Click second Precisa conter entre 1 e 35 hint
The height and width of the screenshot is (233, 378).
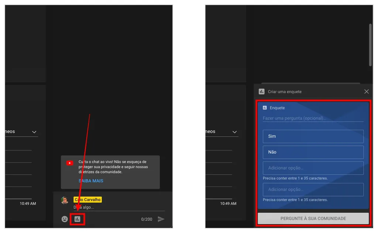click(295, 199)
